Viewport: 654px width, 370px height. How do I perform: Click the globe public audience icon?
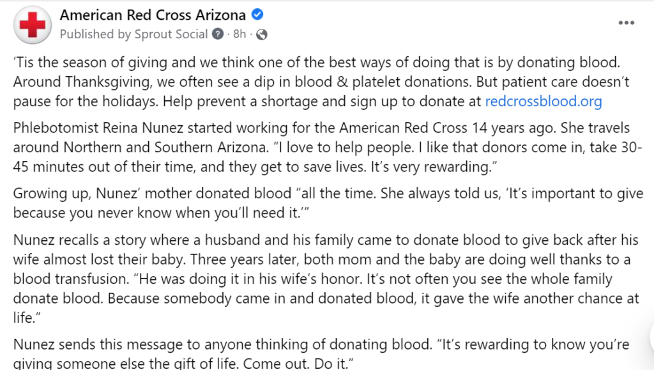[x=261, y=35]
